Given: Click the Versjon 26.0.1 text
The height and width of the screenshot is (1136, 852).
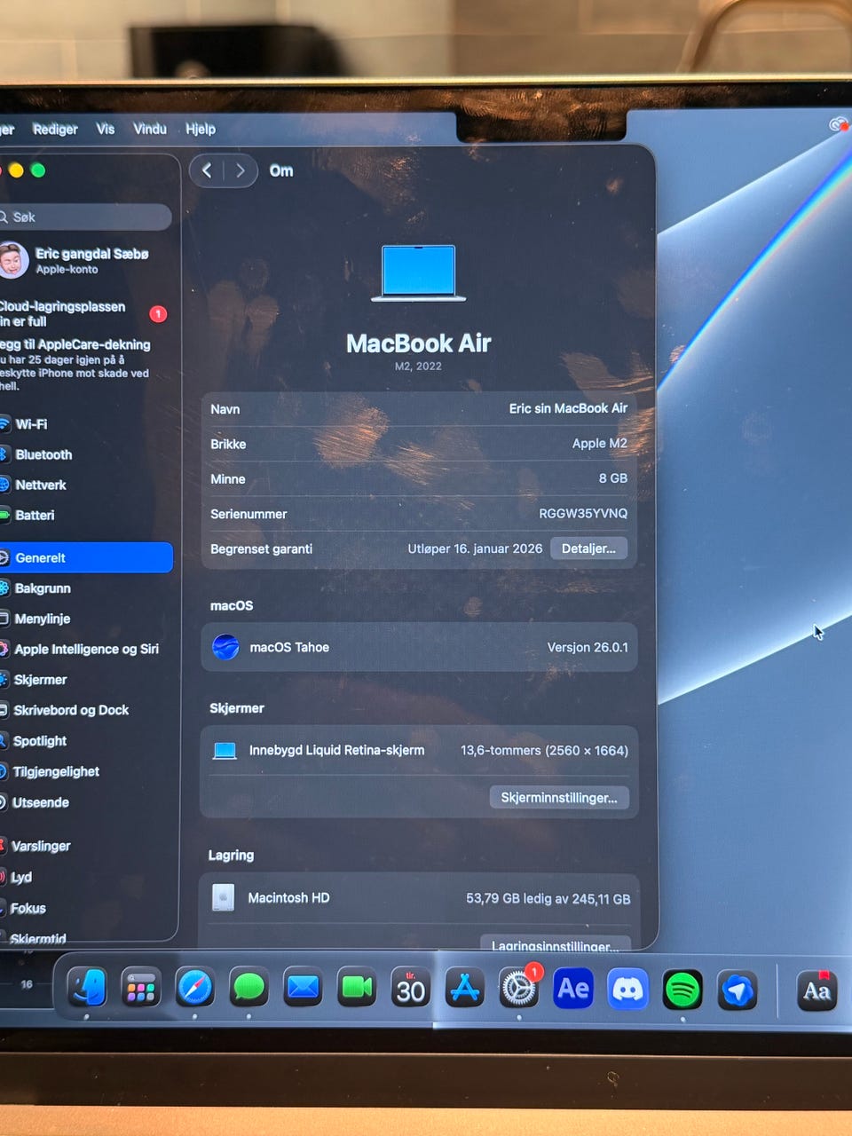Looking at the screenshot, I should point(588,647).
